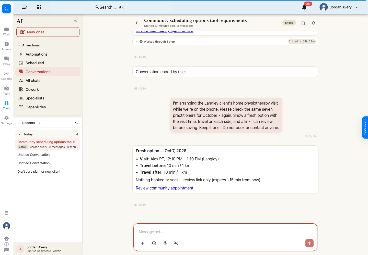368x255 pixels.
Task: Open the Feedback side tab
Action: tap(365, 127)
